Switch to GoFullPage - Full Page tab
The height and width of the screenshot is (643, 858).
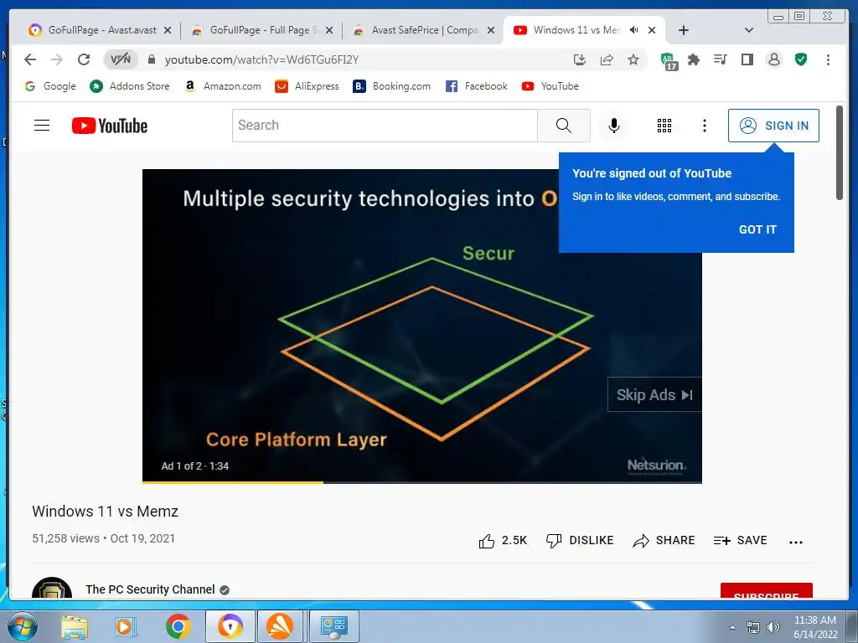coord(261,30)
